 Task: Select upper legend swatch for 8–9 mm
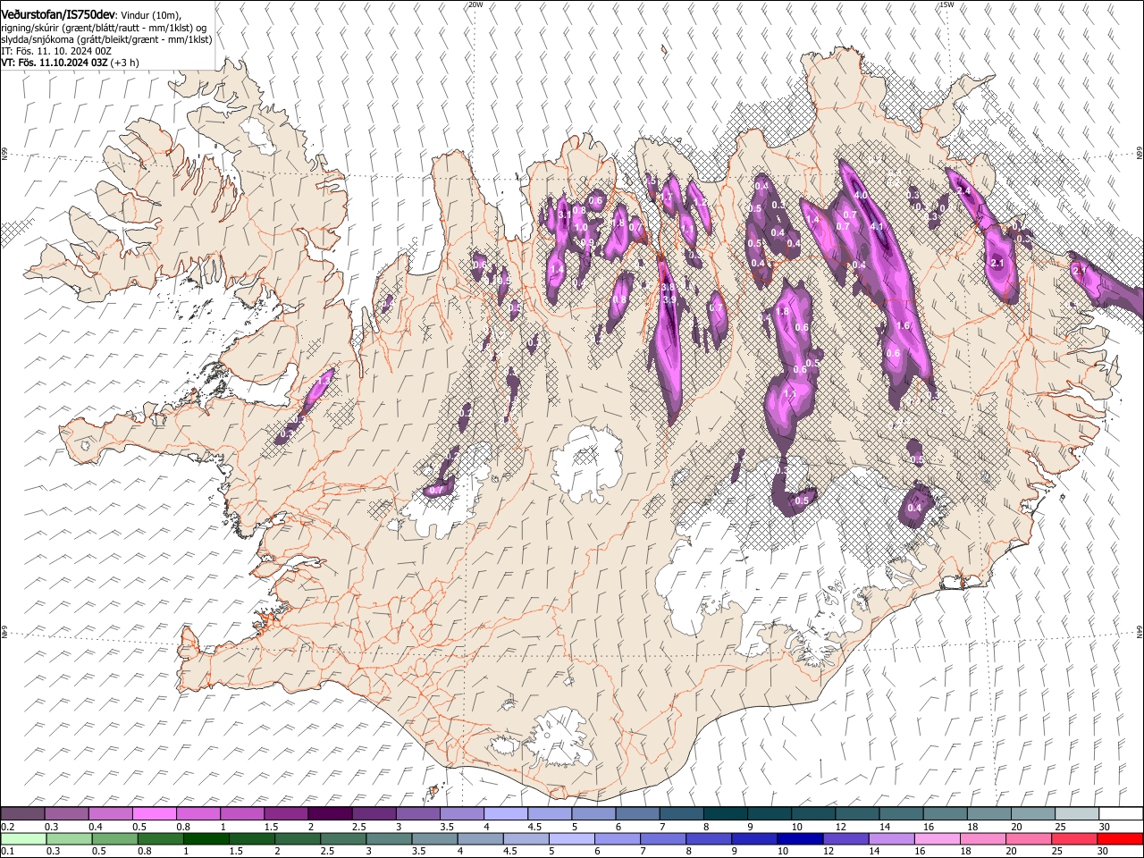726,813
